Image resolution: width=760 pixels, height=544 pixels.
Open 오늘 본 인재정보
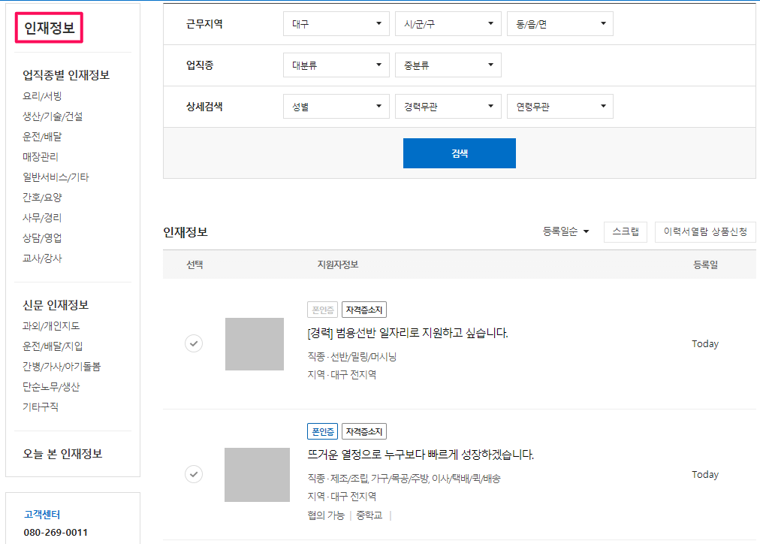[x=62, y=454]
